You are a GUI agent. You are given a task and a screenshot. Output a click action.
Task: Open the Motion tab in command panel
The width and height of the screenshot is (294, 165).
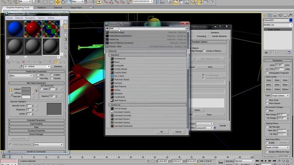point(280,15)
